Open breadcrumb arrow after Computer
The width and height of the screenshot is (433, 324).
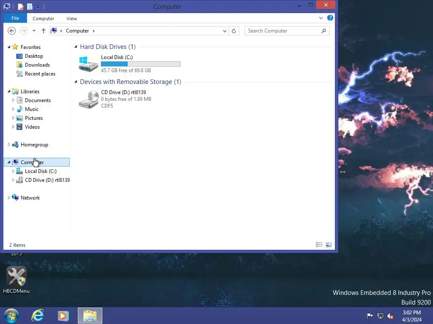[x=93, y=31]
